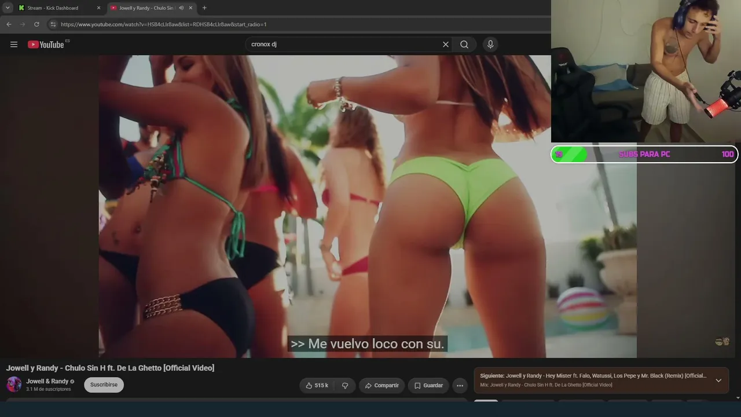Mute the YouTube tab audio icon

(x=181, y=8)
